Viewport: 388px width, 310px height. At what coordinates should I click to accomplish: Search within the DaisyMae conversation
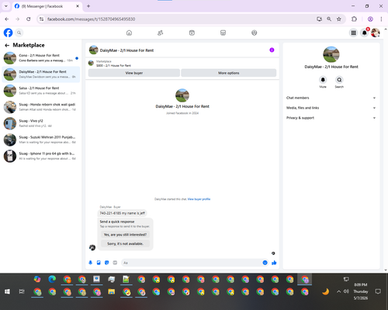339,80
